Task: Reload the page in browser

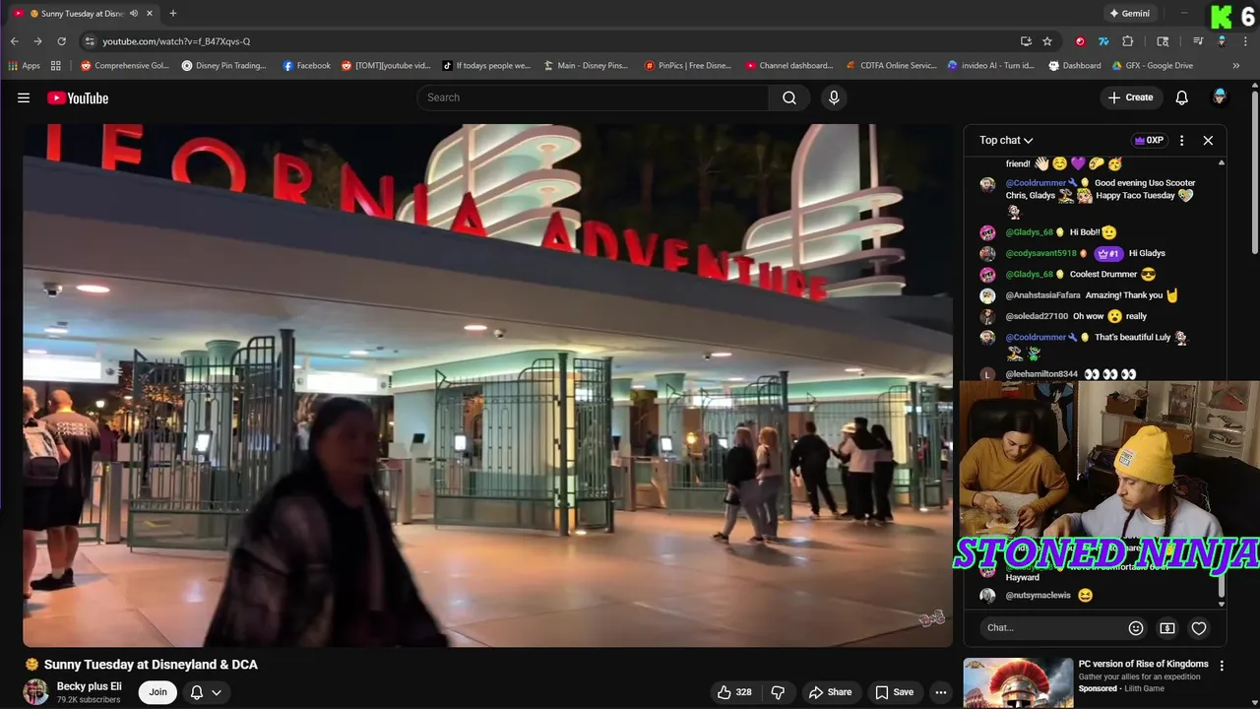Action: click(x=61, y=41)
